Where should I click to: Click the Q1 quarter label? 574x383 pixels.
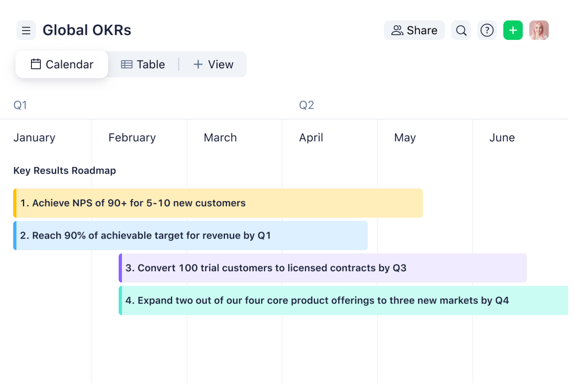coord(20,105)
